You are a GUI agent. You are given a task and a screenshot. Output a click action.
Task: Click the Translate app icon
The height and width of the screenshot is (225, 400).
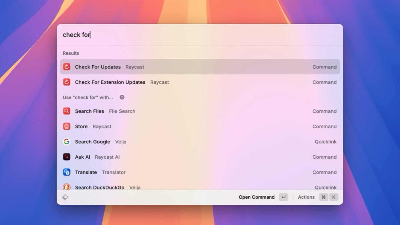coord(67,172)
